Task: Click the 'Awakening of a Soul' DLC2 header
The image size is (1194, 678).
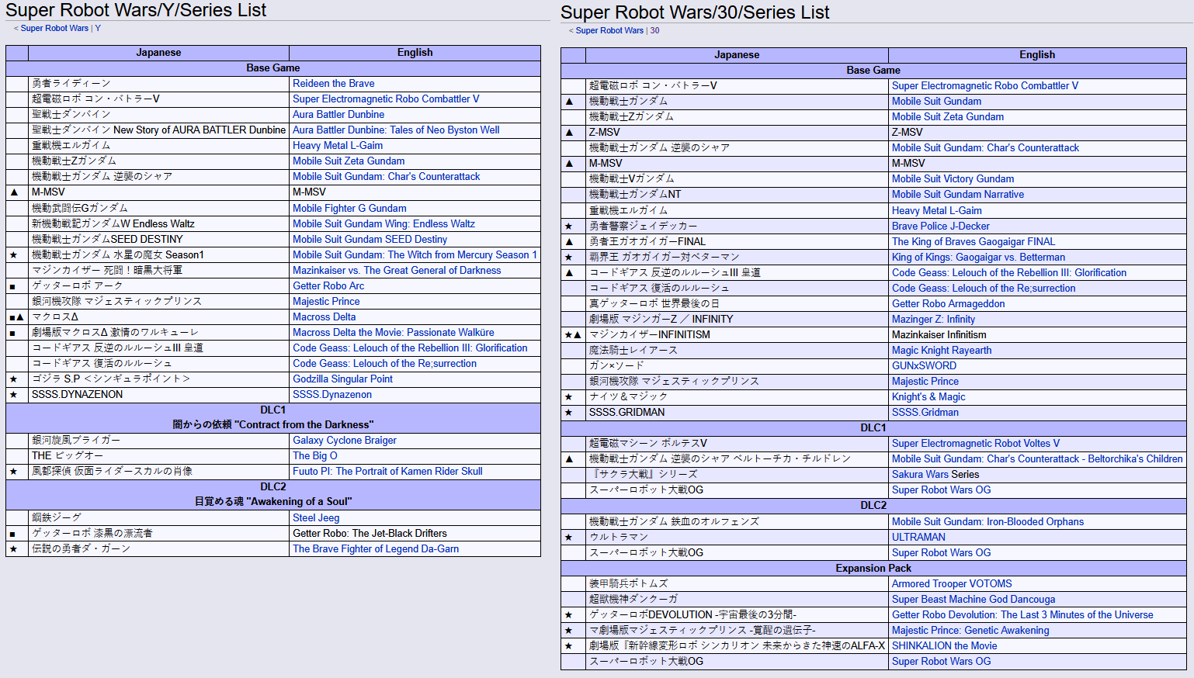Action: [273, 495]
